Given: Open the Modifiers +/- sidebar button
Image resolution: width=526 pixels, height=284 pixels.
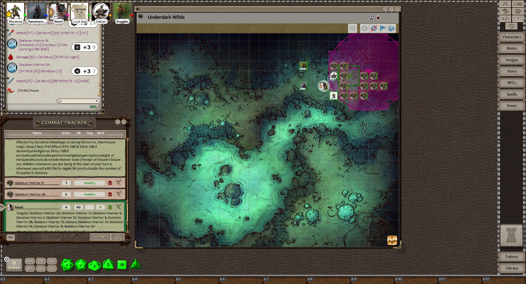Looking at the screenshot, I should pyautogui.click(x=505, y=19).
